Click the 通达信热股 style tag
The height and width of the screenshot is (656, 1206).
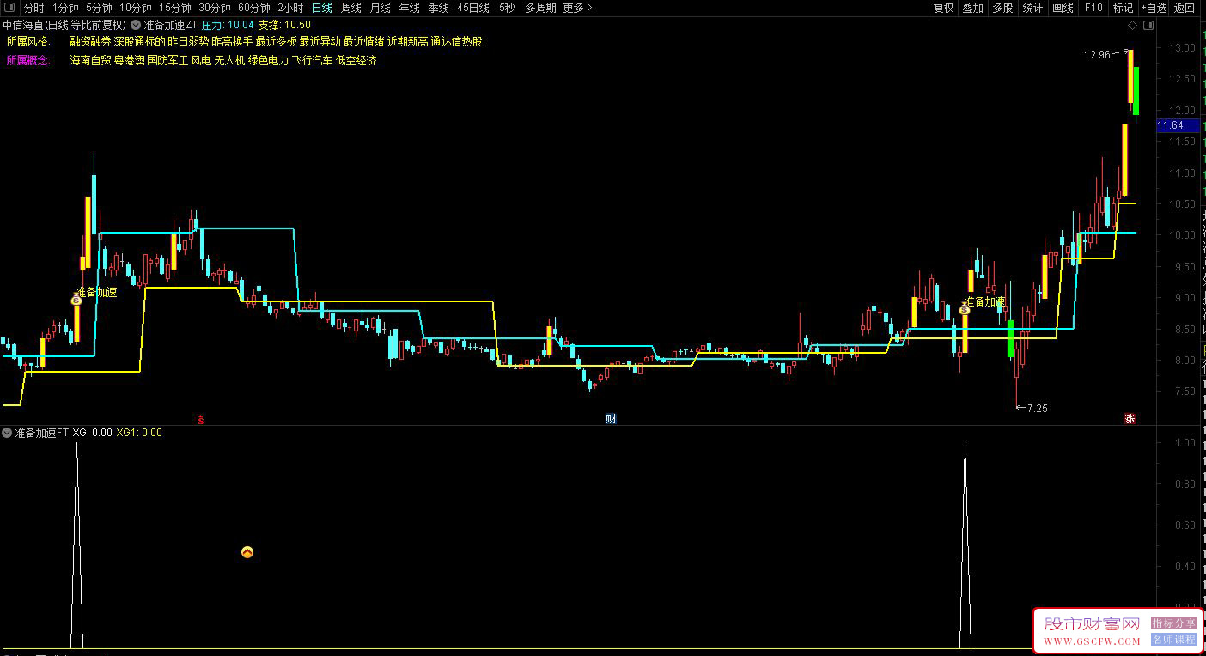tap(456, 41)
